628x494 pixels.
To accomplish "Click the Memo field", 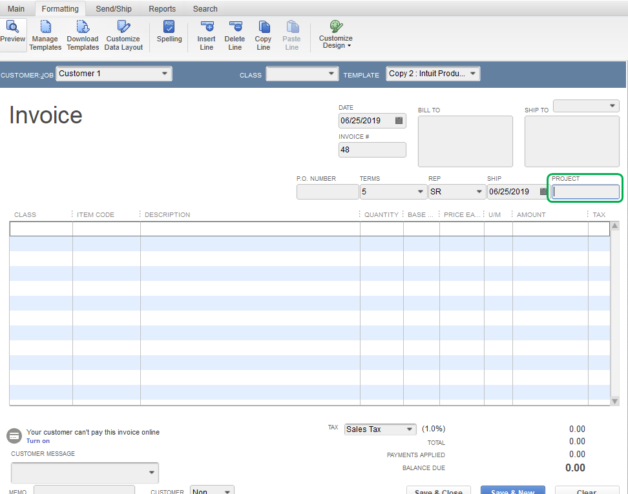I will pyautogui.click(x=84, y=490).
